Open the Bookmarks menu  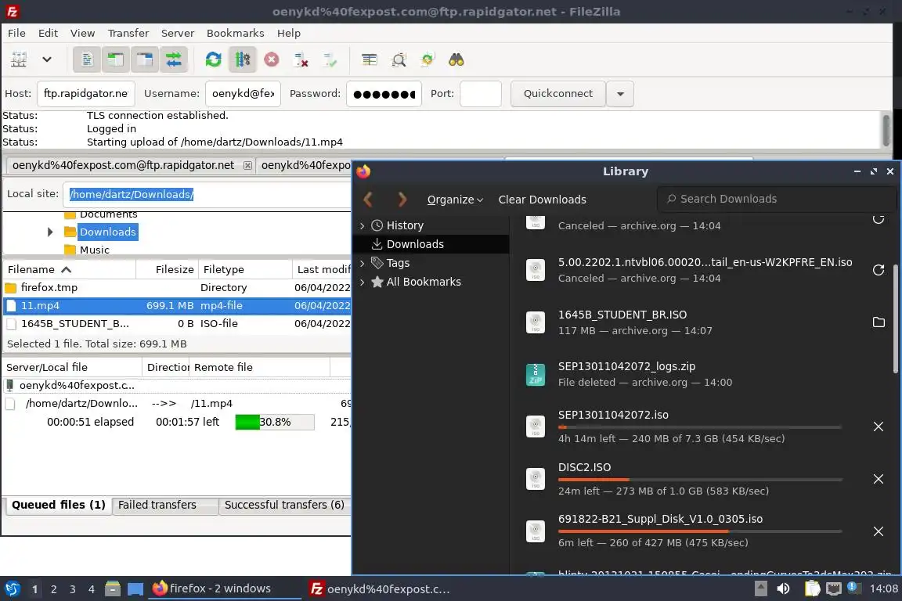coord(235,33)
